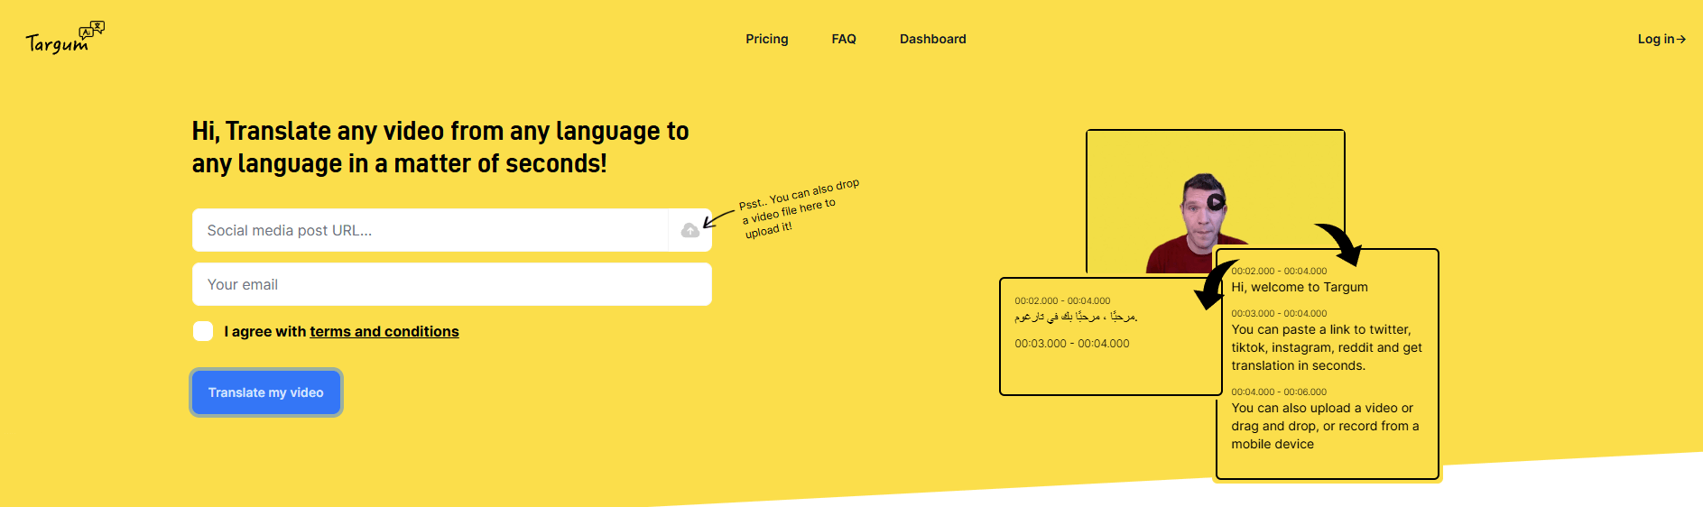Click the Log in link
The height and width of the screenshot is (507, 1703).
(1661, 39)
